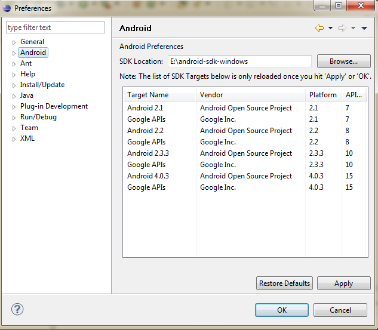Select Ant in the preferences tree
The width and height of the screenshot is (378, 330).
tap(26, 63)
